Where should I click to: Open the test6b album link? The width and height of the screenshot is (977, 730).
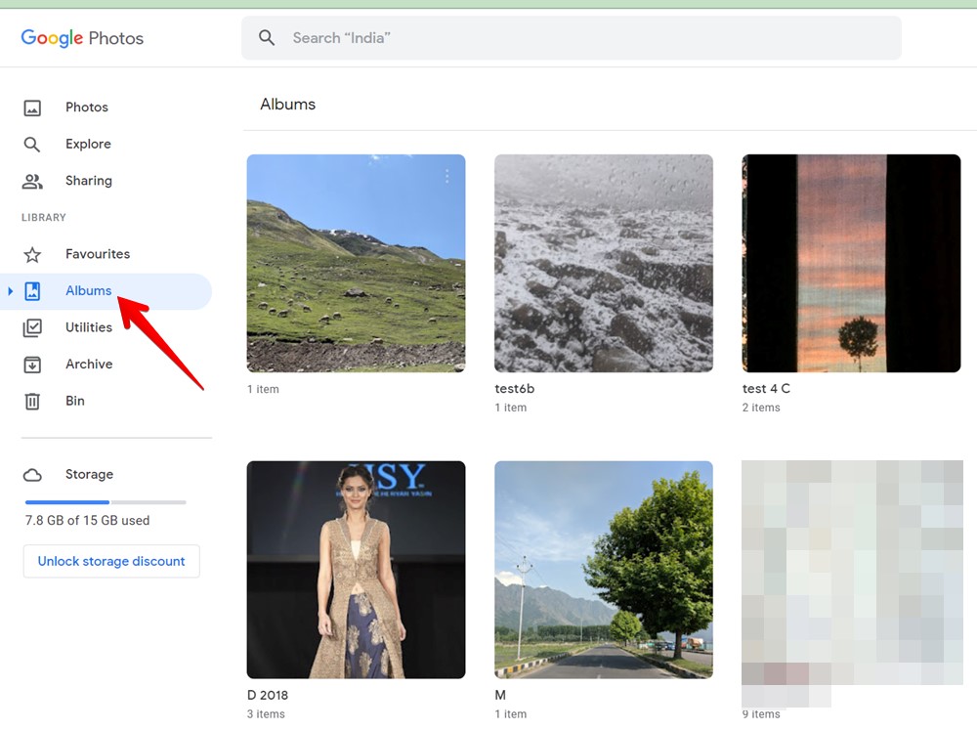(x=603, y=262)
